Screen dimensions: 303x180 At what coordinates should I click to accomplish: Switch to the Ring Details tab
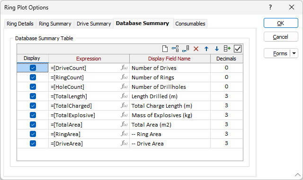coord(20,24)
